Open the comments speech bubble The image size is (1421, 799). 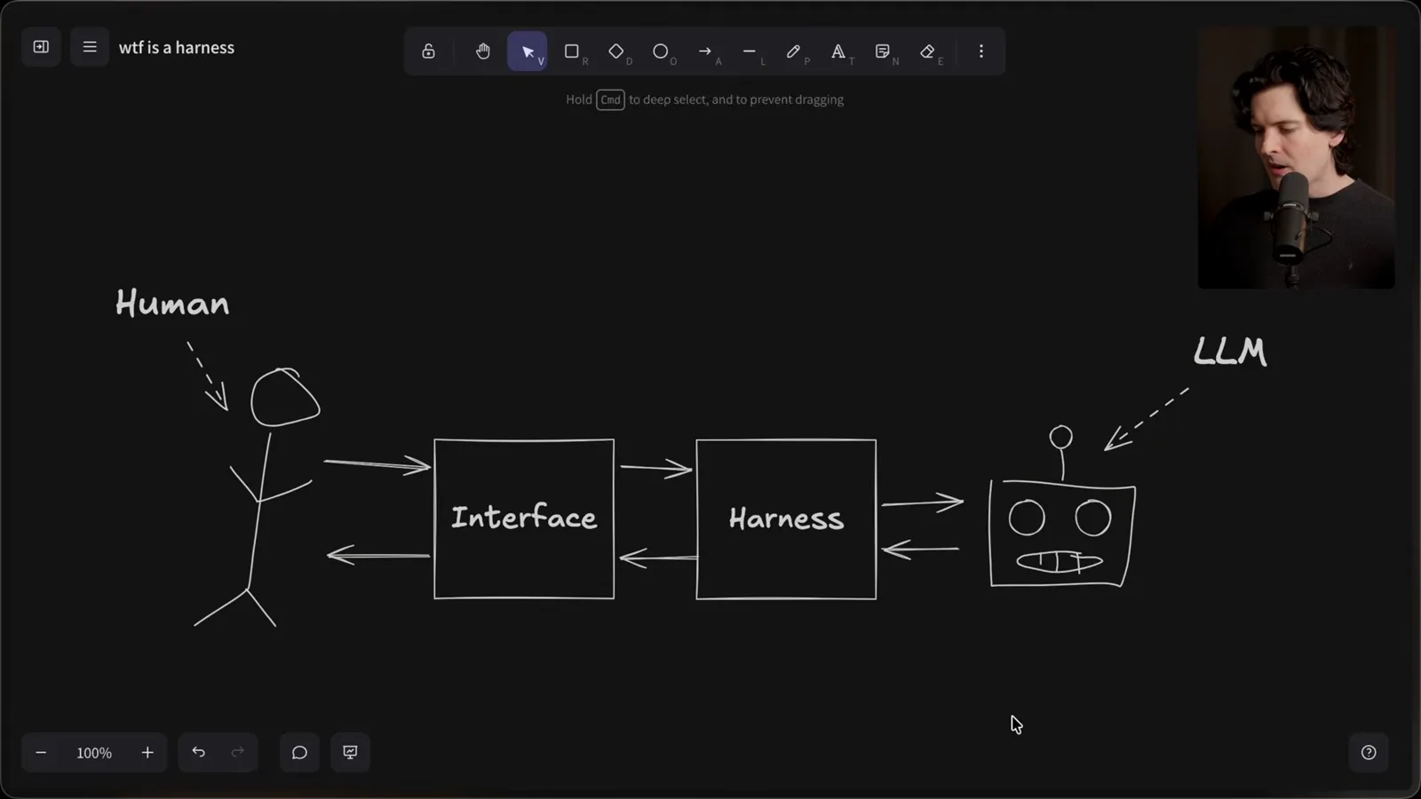(299, 753)
